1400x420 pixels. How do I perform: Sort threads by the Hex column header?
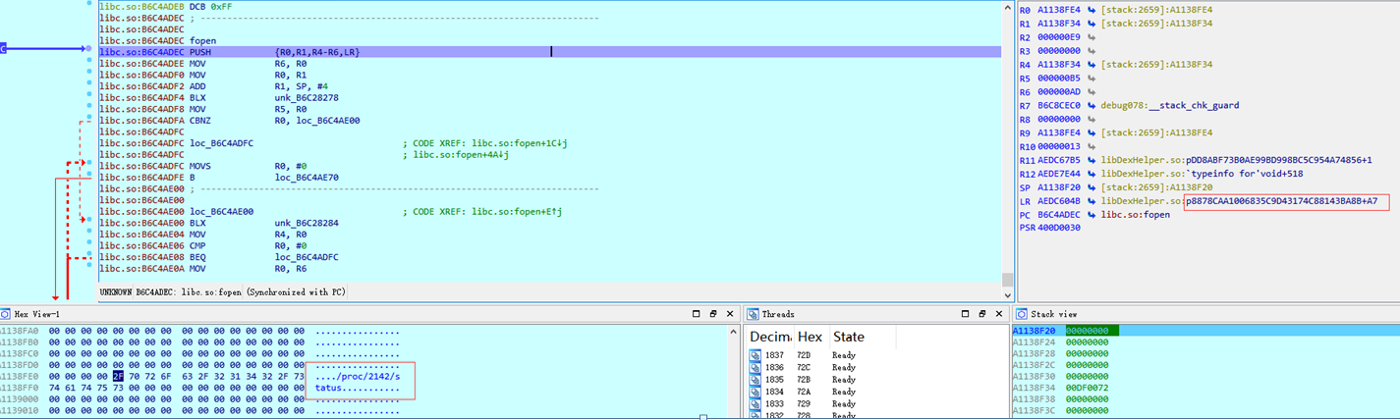pos(810,337)
